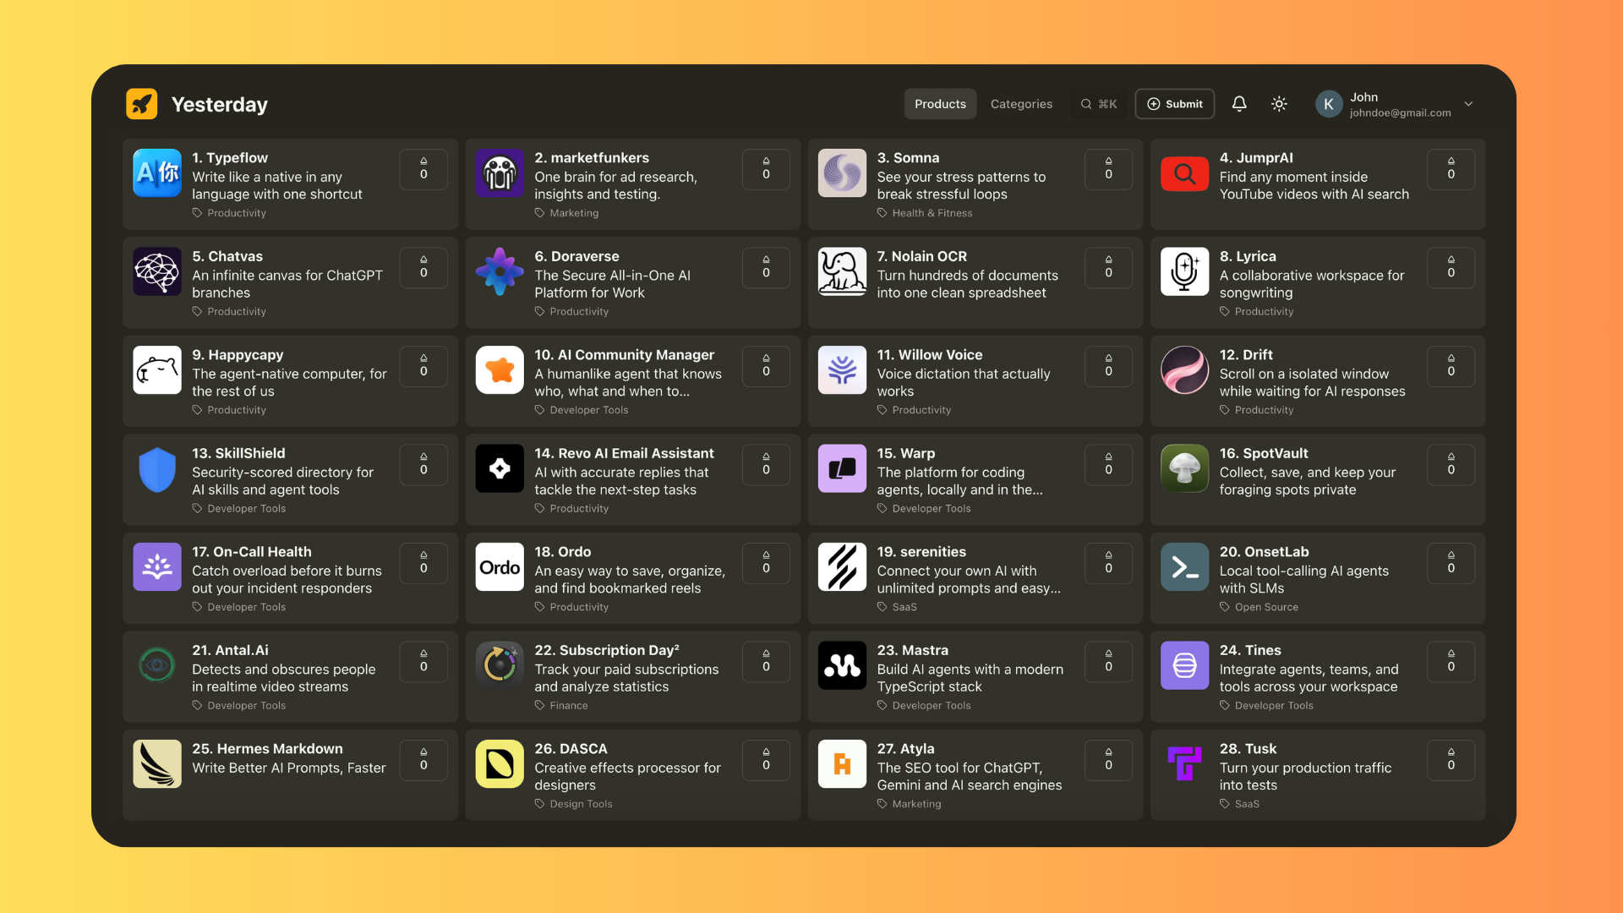Click the SkillShield blue shield icon

pos(157,468)
